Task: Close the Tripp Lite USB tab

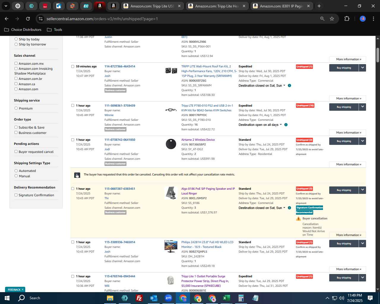Action: coord(179,6)
